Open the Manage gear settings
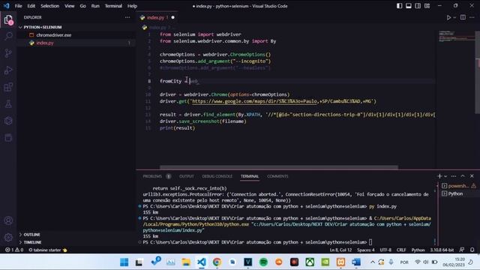The image size is (480, 270). coord(8,237)
